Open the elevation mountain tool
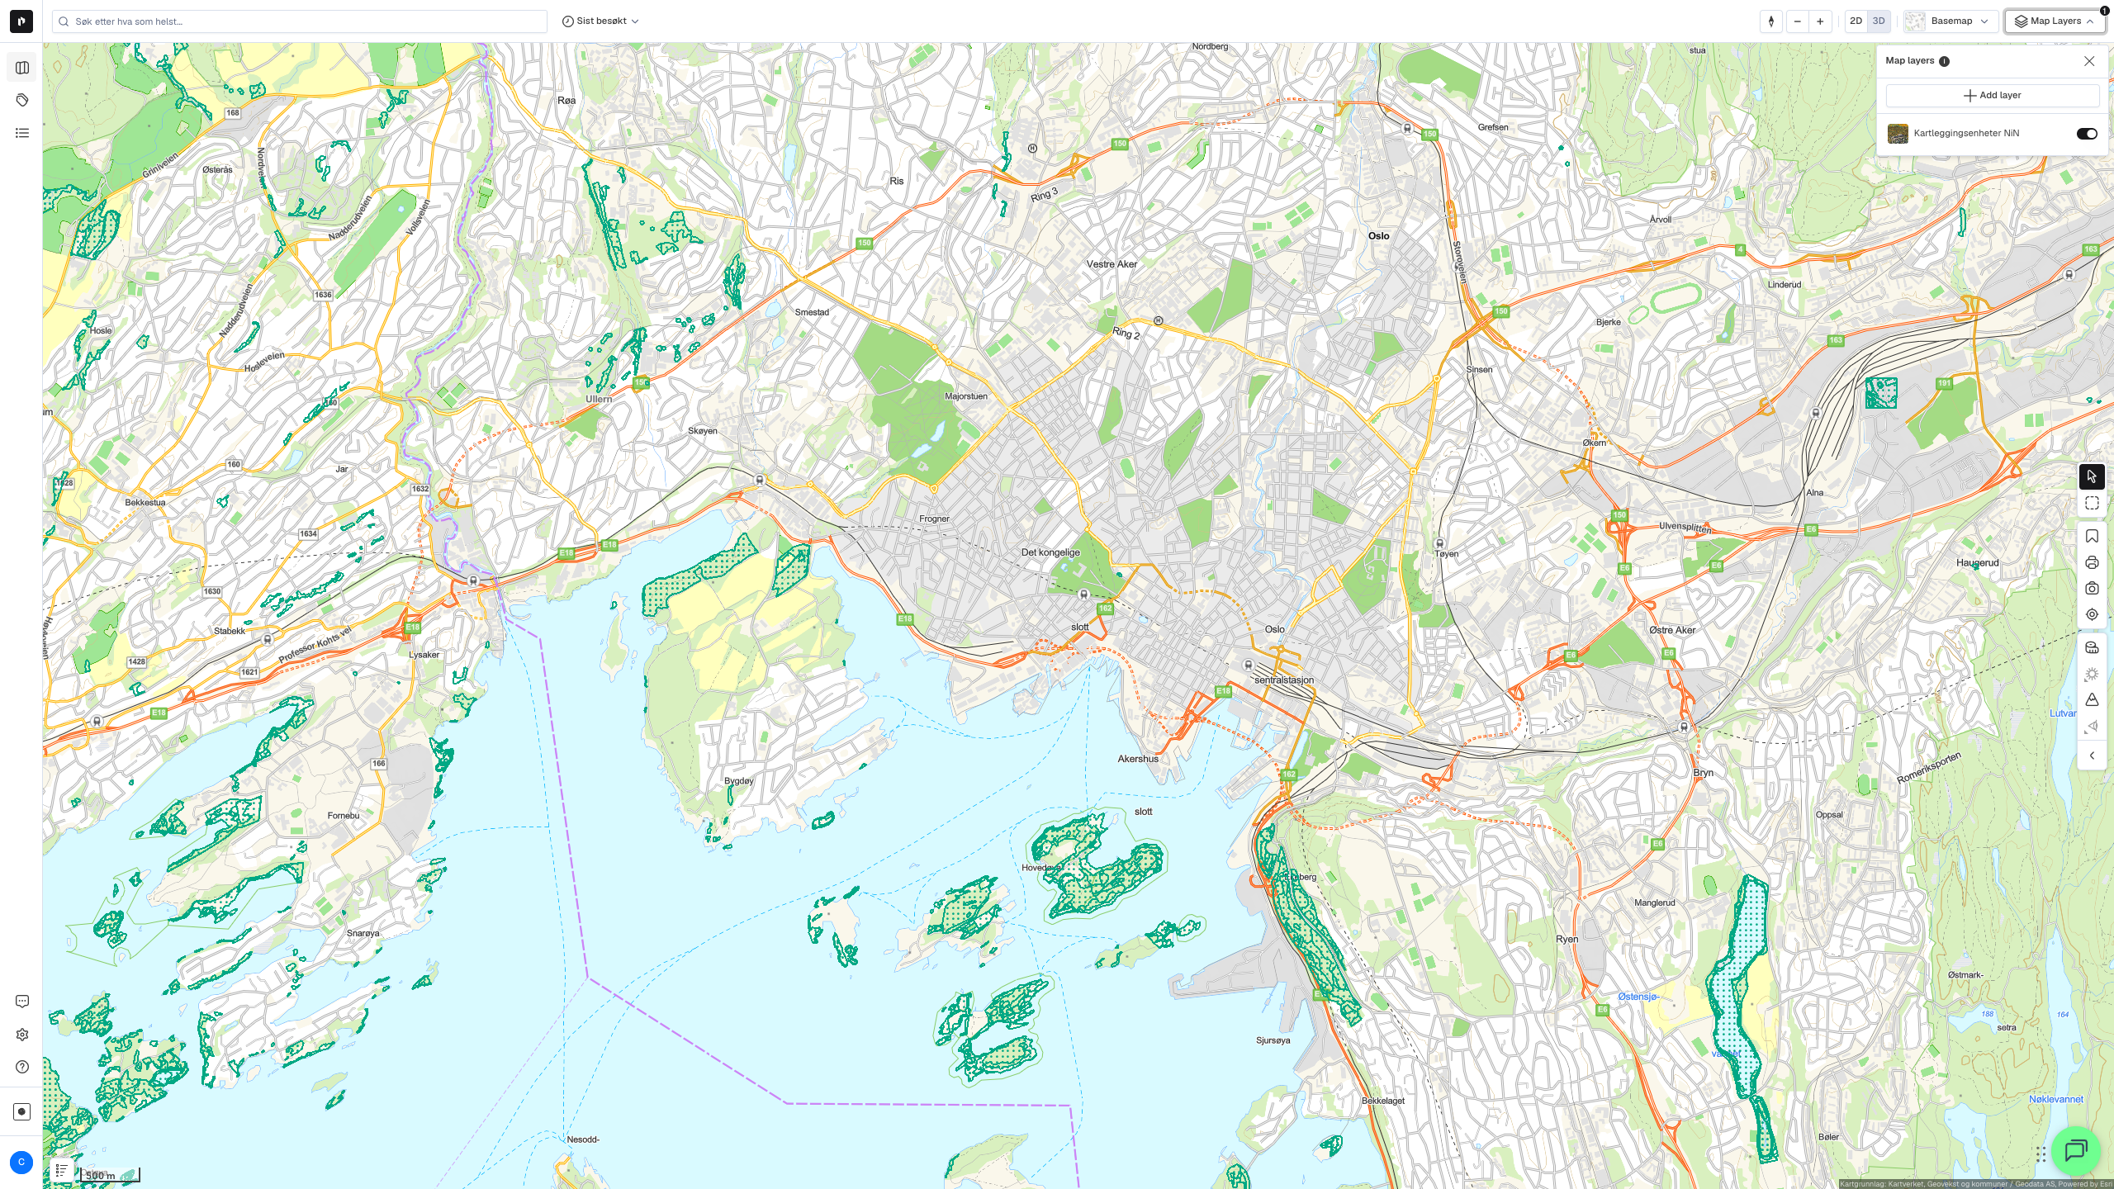The image size is (2114, 1189). point(2092,700)
